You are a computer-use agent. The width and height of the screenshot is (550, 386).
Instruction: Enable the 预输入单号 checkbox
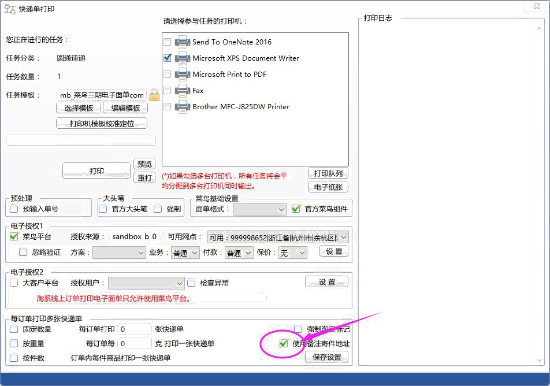[14, 209]
